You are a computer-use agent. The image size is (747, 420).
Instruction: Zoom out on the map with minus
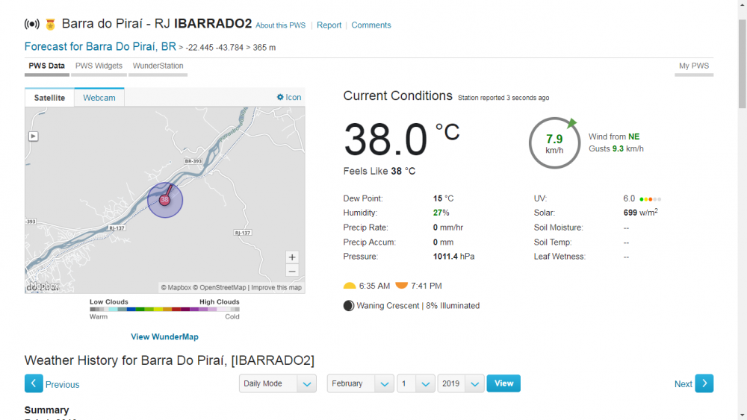pos(292,271)
